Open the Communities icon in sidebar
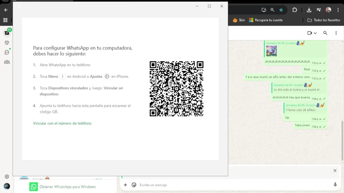 (7, 62)
